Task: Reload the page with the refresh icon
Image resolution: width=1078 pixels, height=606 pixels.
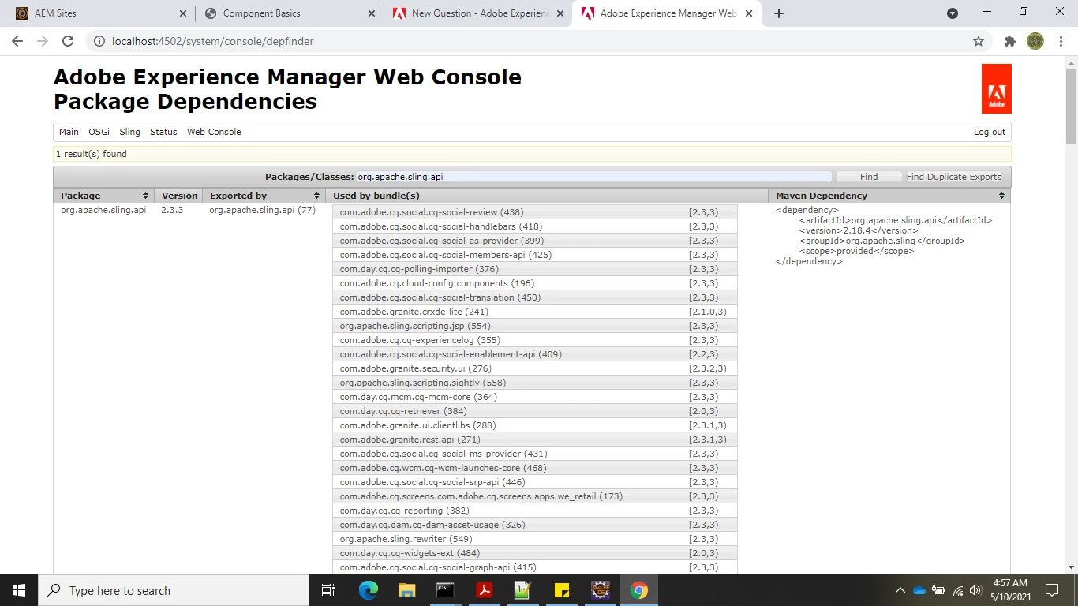Action: (68, 41)
